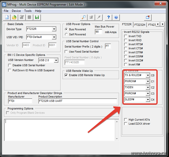Click the lightning bolt Program icon
Image resolution: width=169 pixels, height=157 pixels.
click(x=99, y=17)
